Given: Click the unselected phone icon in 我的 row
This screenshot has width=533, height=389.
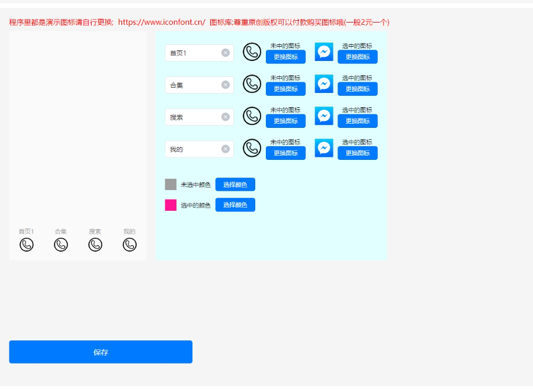Looking at the screenshot, I should pos(252,148).
